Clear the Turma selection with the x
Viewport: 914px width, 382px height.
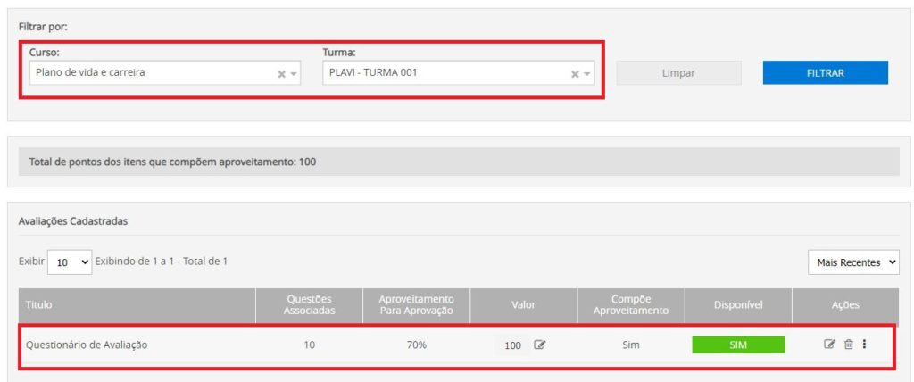pyautogui.click(x=575, y=74)
